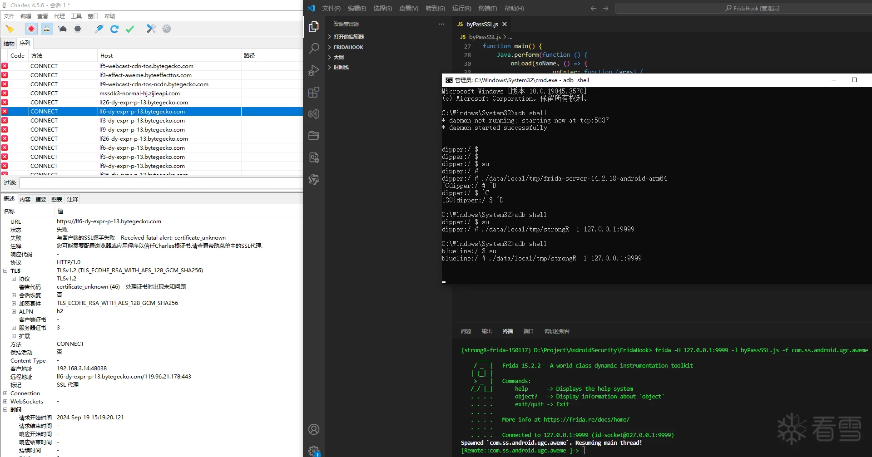872x457 pixels.
Task: Open Run and Debug view icon
Action: pos(314,70)
